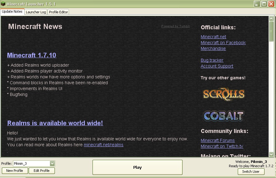Open the Bug tracker link
Screen dimensions: 276x178
[212, 60]
